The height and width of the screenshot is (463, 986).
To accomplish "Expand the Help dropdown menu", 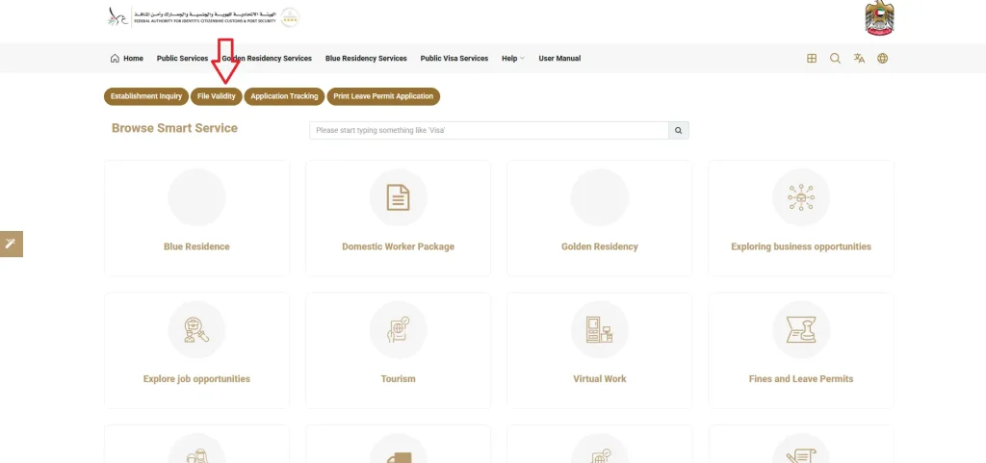I will (512, 59).
